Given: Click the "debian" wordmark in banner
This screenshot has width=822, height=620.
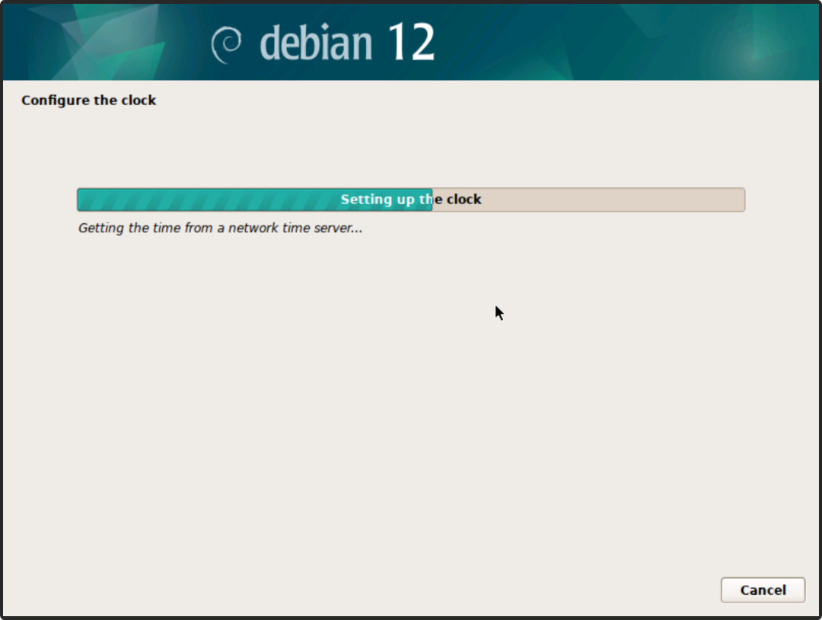Looking at the screenshot, I should tap(316, 43).
